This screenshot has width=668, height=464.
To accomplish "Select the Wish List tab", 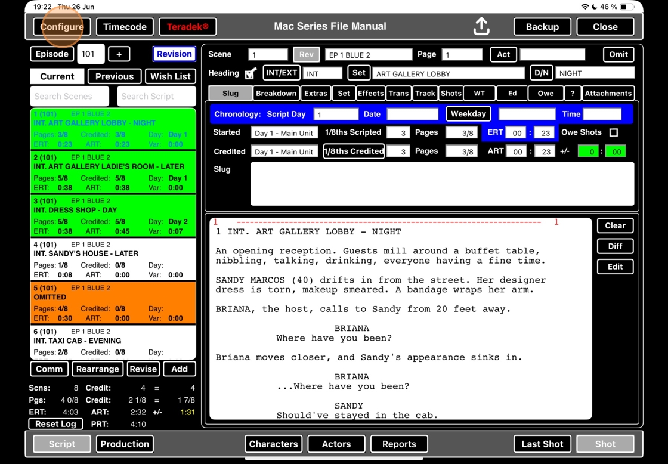I will click(170, 76).
